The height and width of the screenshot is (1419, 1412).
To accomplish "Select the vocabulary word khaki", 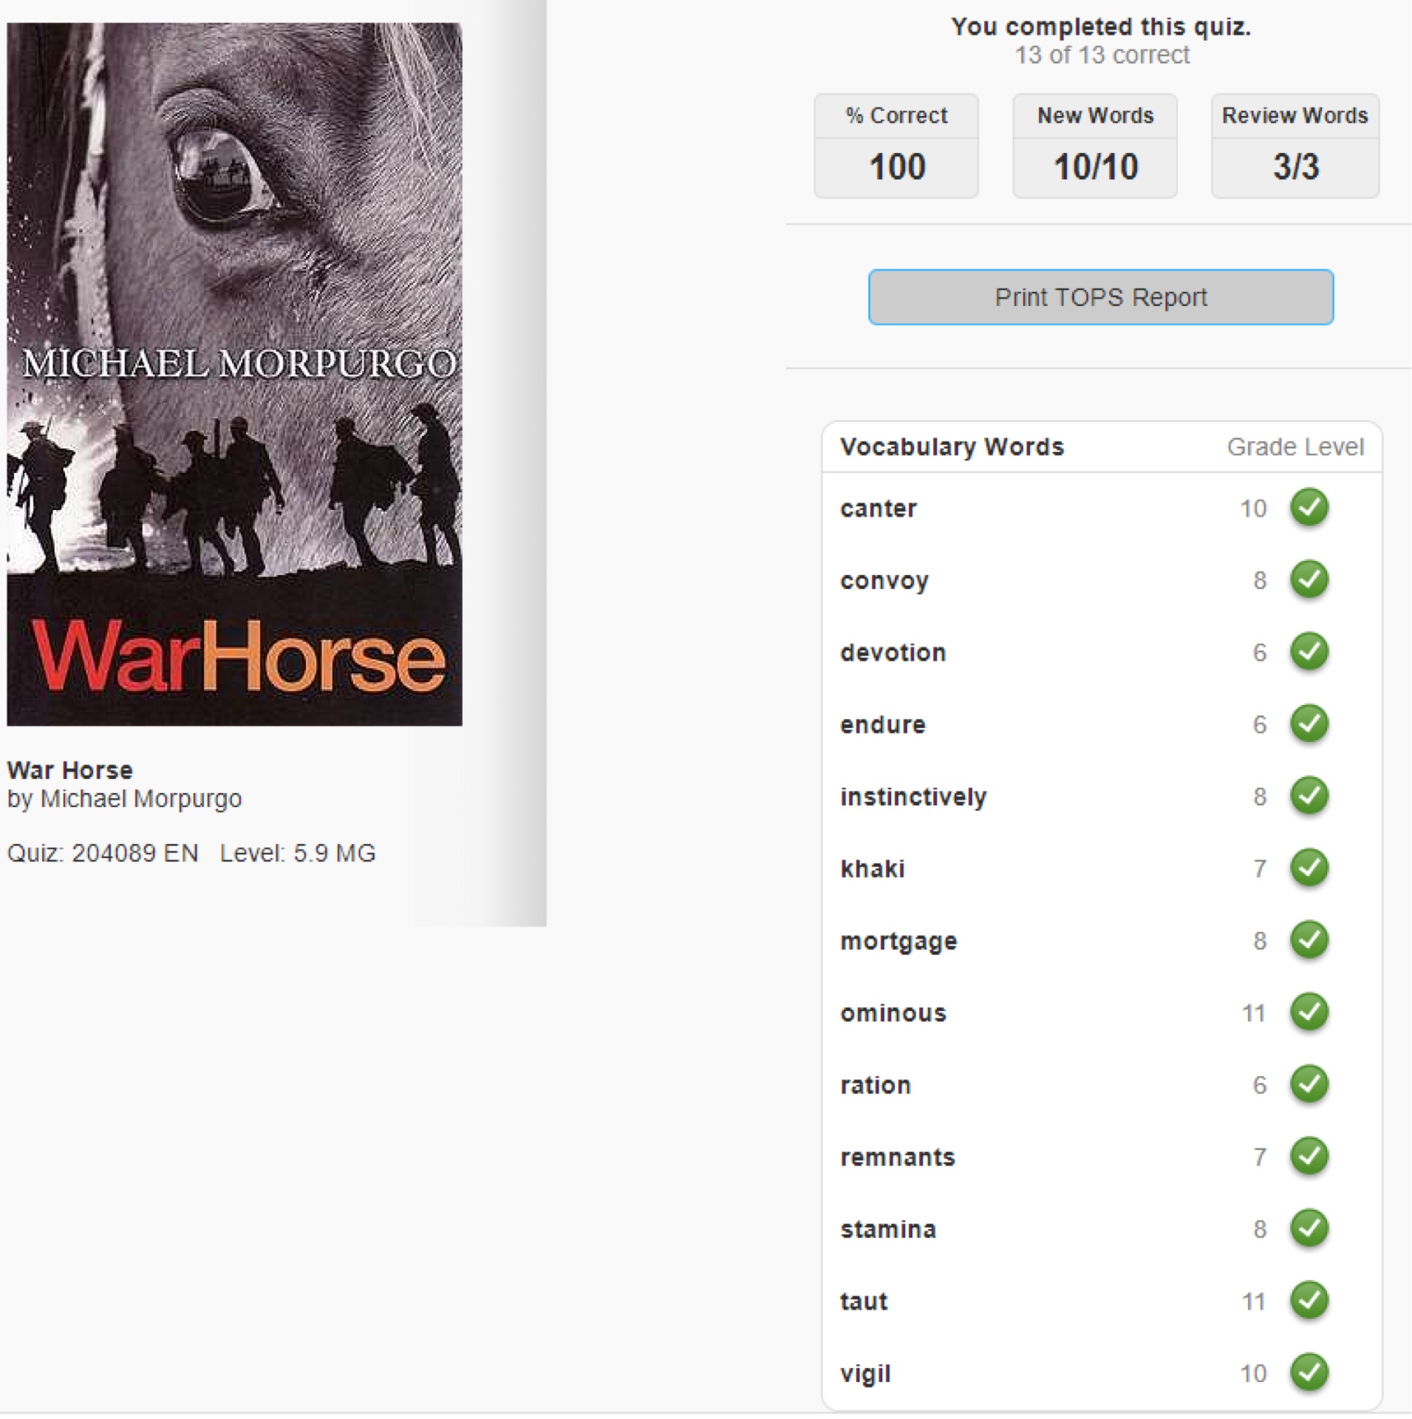I will (x=872, y=868).
